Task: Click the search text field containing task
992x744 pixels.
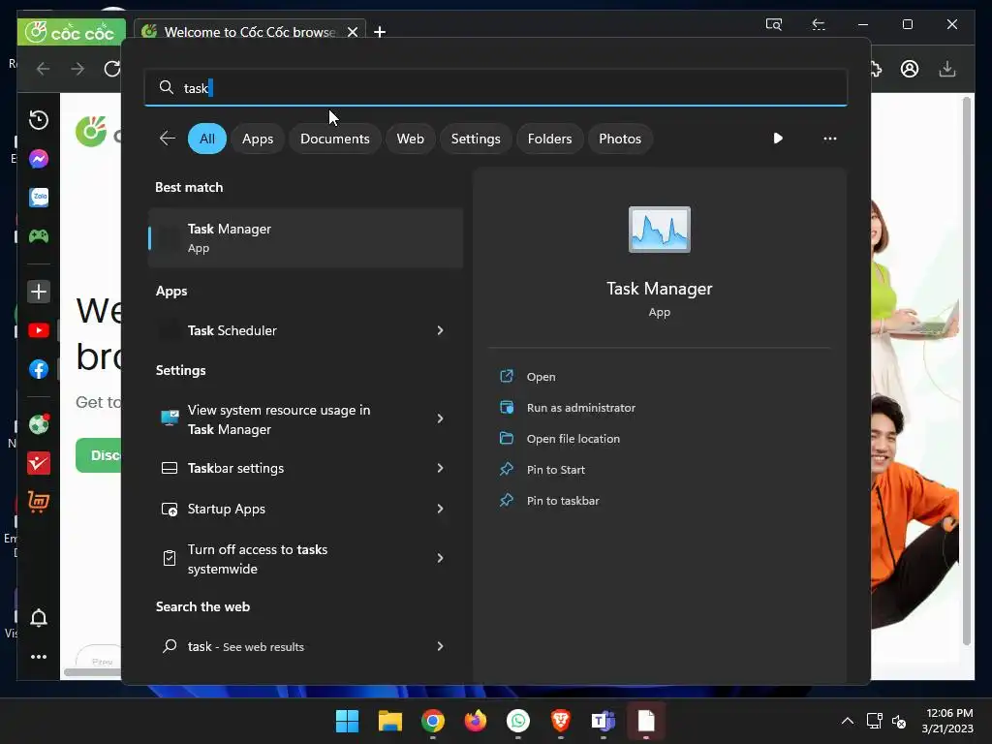Action: tap(496, 87)
